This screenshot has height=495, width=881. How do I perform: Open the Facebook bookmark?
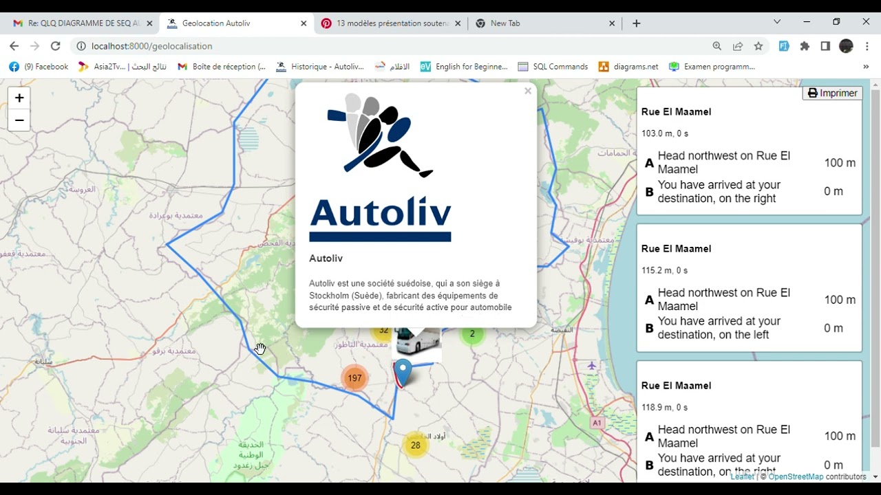coord(39,67)
